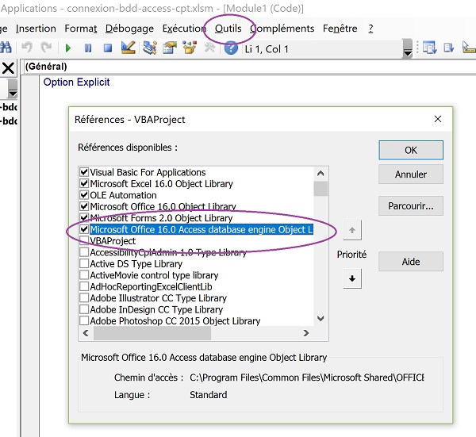
Task: Check Adobe InDesign CC Type Library
Action: click(x=84, y=309)
